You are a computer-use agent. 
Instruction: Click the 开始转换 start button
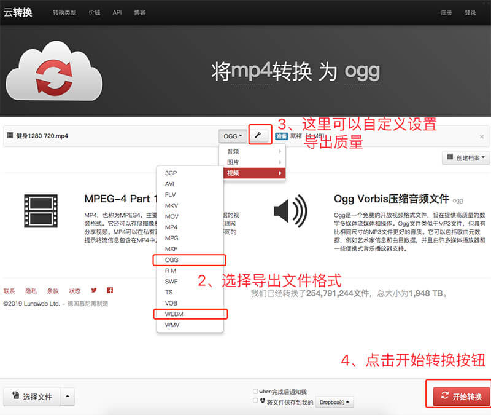[462, 397]
